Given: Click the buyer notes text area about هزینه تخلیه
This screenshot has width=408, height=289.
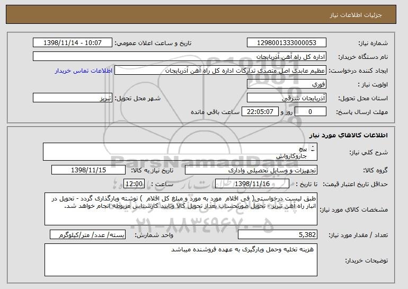Looking at the screenshot, I should coord(181,260).
